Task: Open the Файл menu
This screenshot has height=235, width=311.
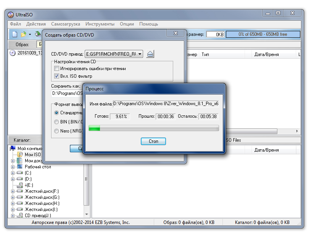Action: [15, 24]
